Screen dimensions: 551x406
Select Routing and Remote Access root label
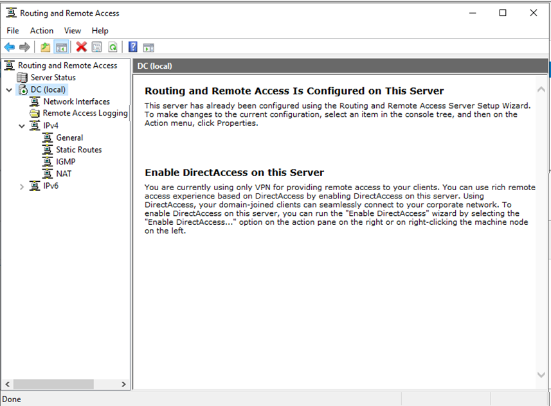point(68,66)
